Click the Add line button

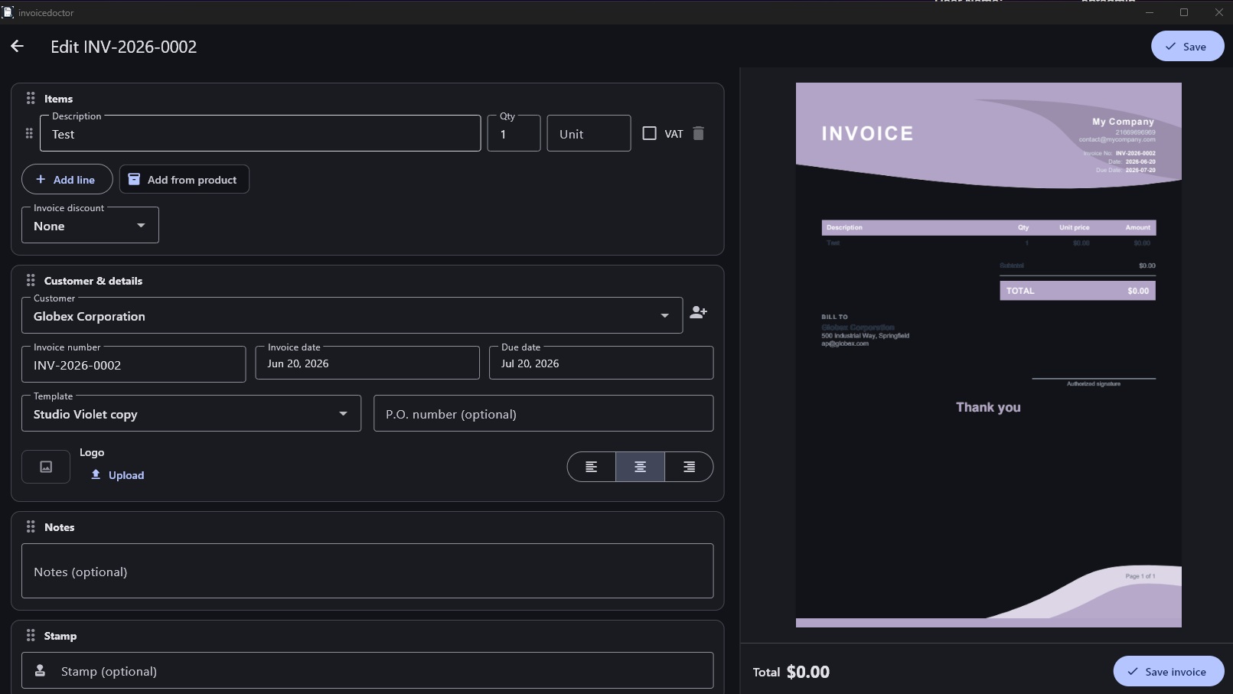click(x=67, y=179)
